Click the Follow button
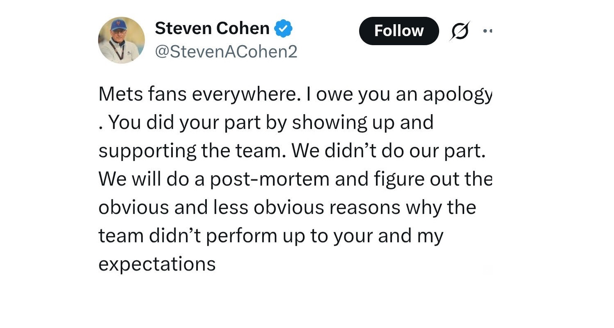The height and width of the screenshot is (328, 614). pyautogui.click(x=399, y=31)
